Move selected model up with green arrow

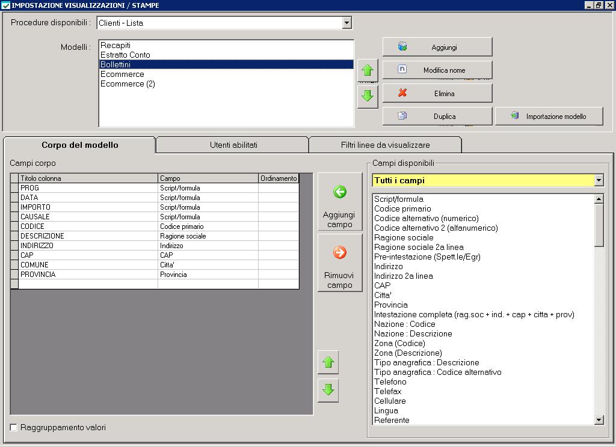(367, 71)
